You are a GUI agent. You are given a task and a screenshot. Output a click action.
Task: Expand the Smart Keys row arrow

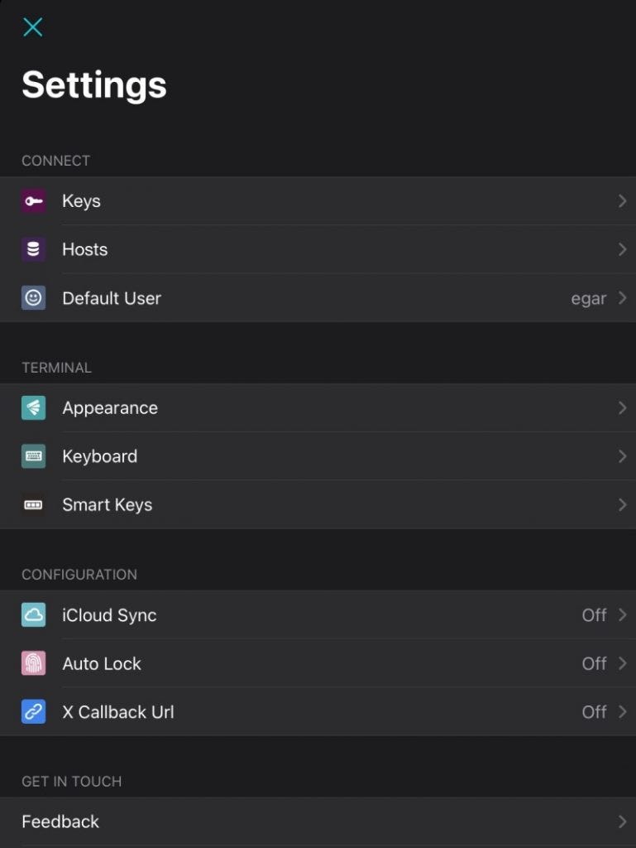(622, 504)
